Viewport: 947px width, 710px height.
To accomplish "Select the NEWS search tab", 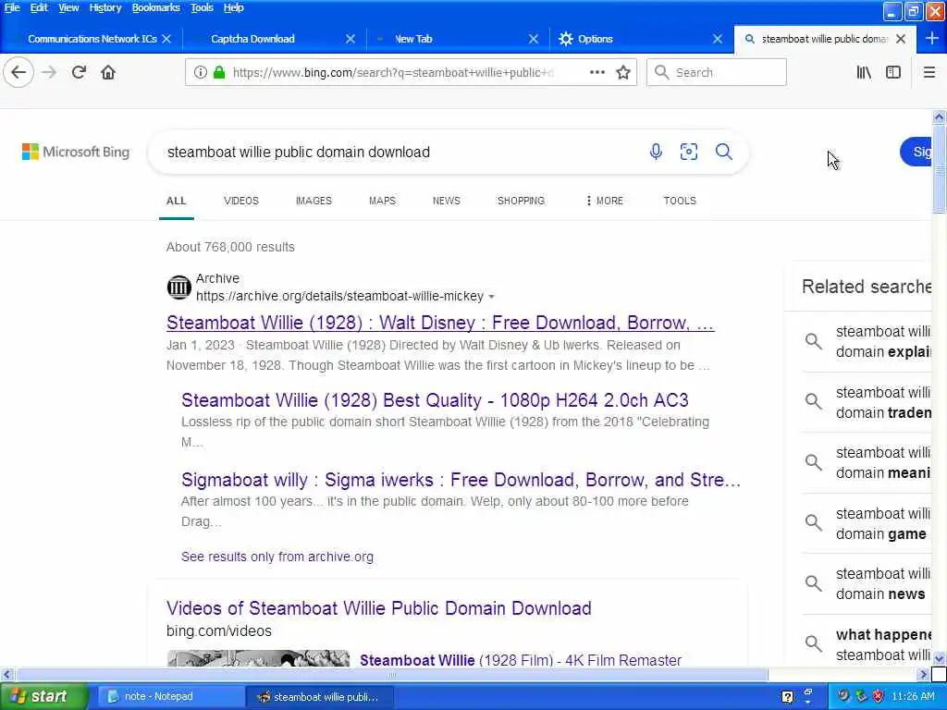I will [447, 201].
